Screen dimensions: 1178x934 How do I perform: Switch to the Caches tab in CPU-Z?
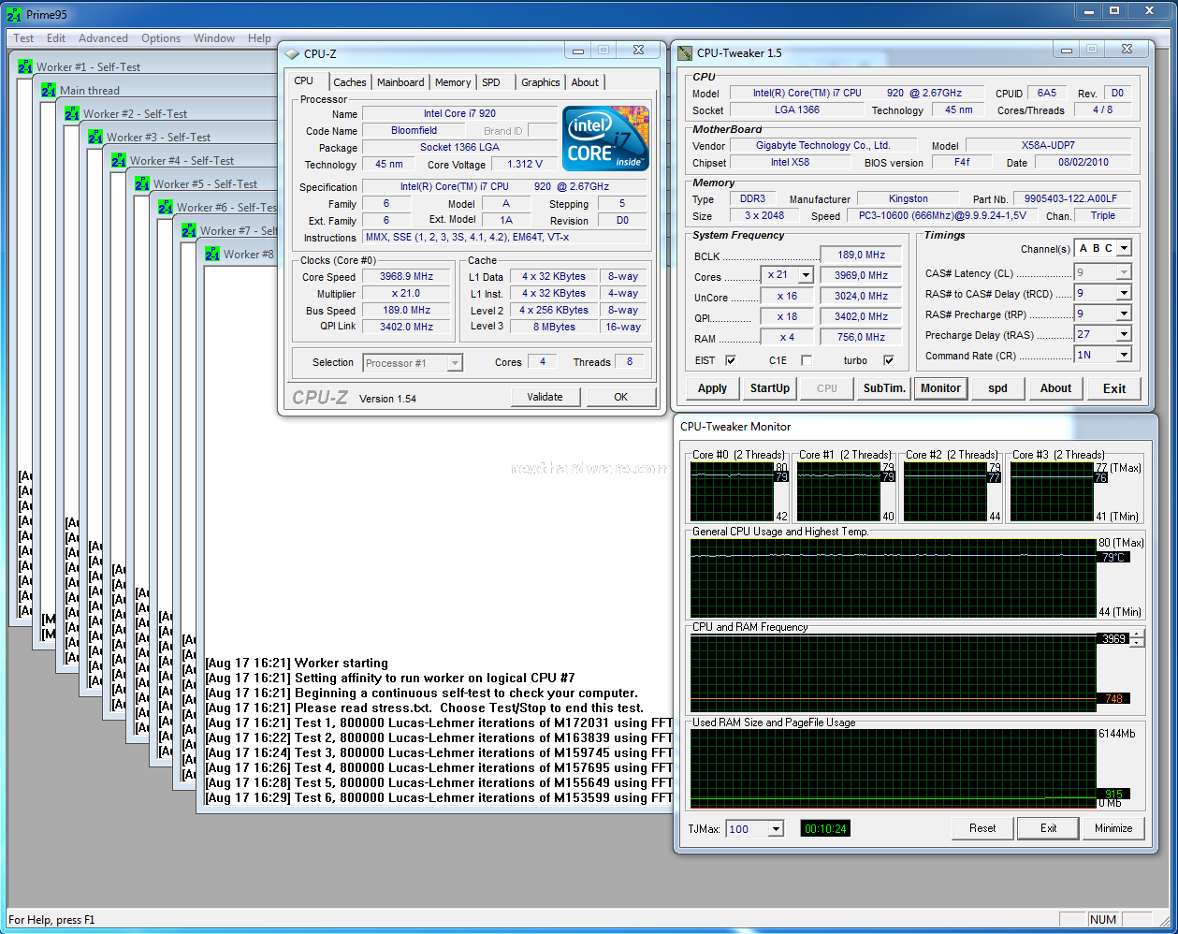pos(350,82)
